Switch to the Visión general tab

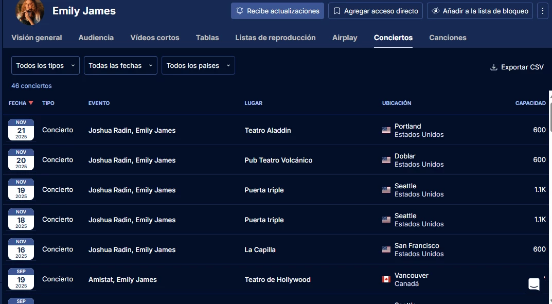click(x=37, y=38)
